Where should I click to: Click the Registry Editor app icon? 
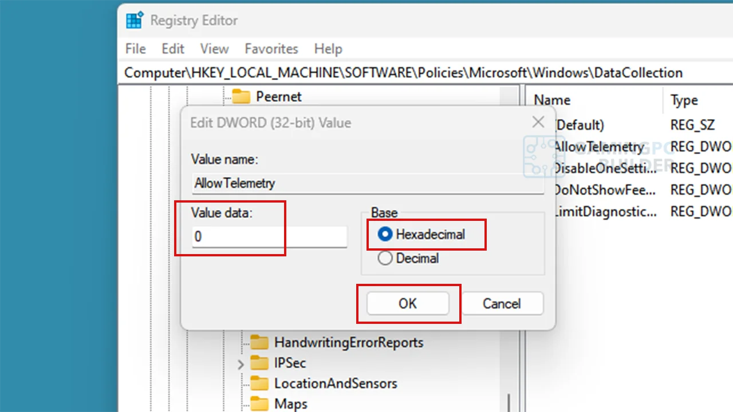[x=135, y=20]
